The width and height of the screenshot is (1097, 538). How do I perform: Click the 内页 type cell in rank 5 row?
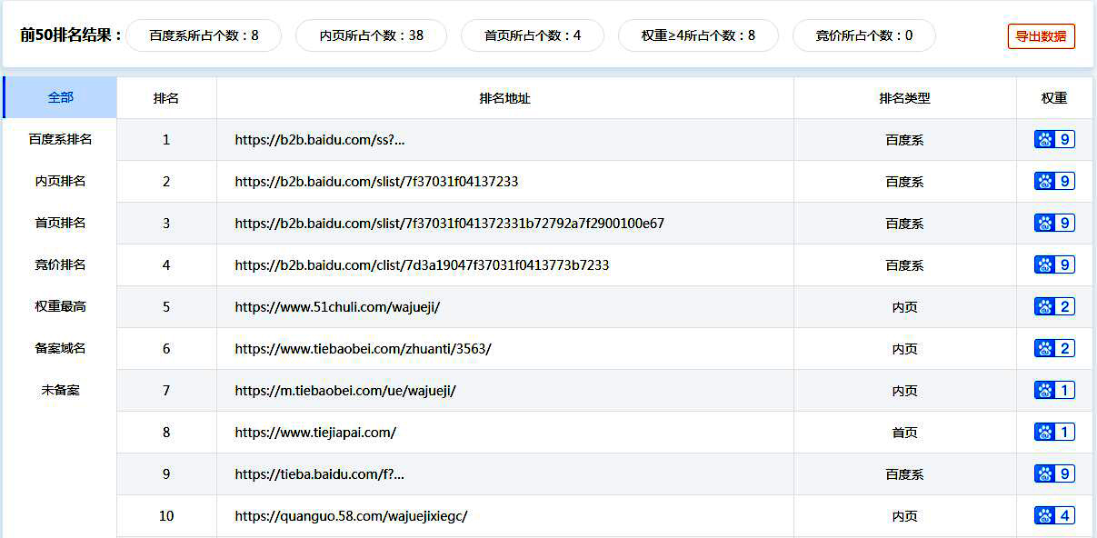click(x=904, y=307)
